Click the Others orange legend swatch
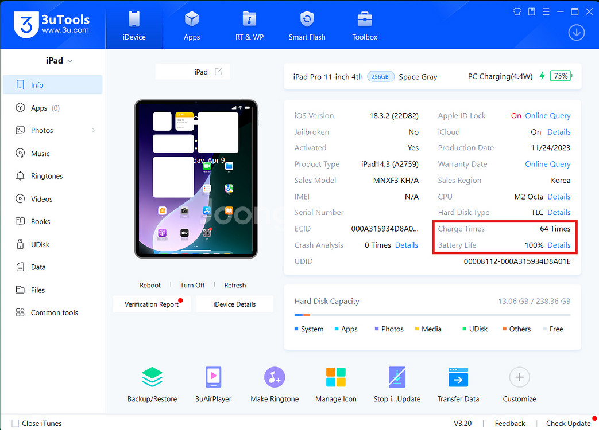Viewport: 599px width, 430px height. click(505, 329)
